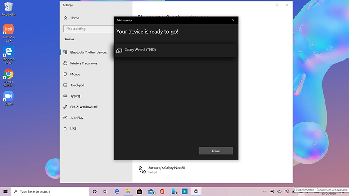
Task: Open Cortana from the taskbar
Action: (94, 191)
